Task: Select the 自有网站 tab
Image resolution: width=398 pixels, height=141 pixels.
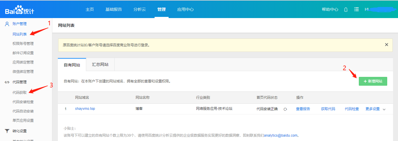Action: [x=72, y=65]
